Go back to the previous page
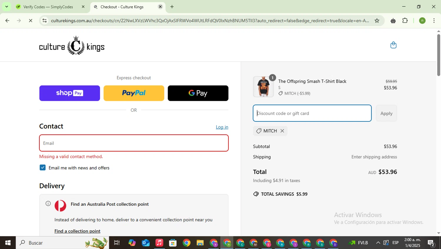The width and height of the screenshot is (441, 249). (7, 21)
